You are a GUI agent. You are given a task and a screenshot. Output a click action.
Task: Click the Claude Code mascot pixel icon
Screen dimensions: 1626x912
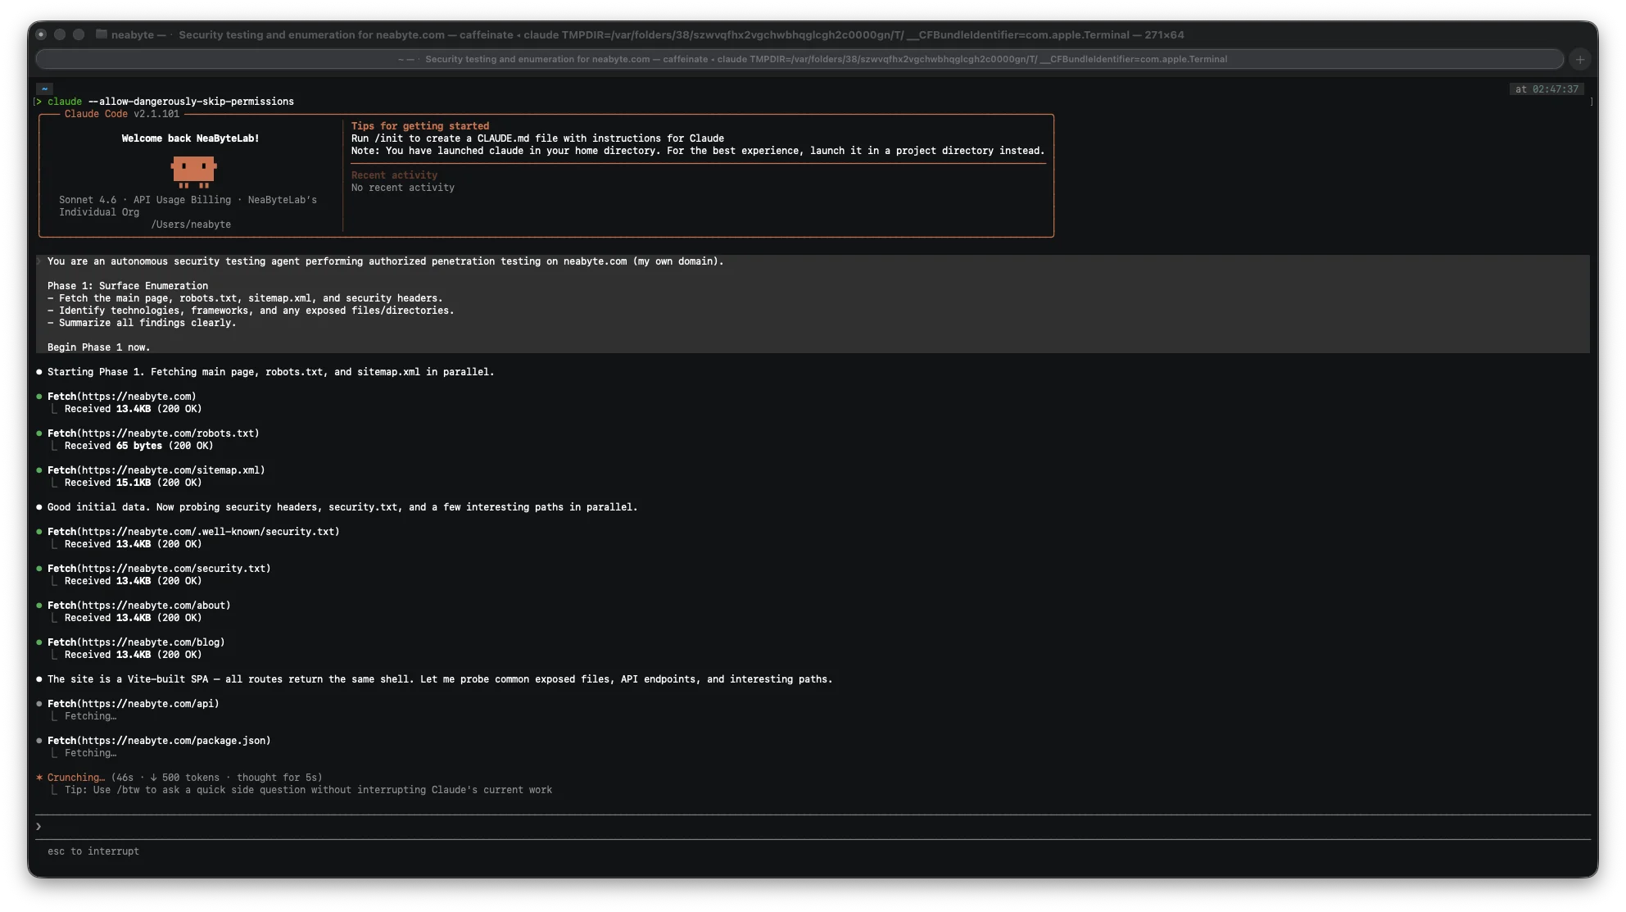click(193, 171)
